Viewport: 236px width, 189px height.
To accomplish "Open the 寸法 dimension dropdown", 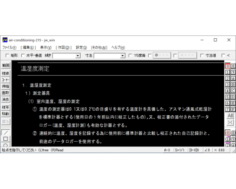I will click(123, 56).
